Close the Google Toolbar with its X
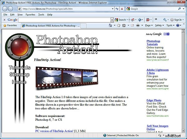The height and width of the screenshot is (139, 187). tap(4, 20)
